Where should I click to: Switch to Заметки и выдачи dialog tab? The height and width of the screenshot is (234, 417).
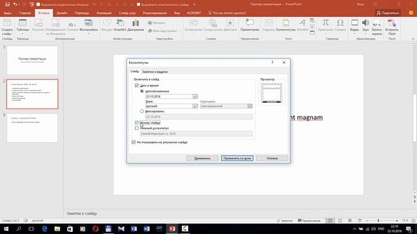click(155, 71)
